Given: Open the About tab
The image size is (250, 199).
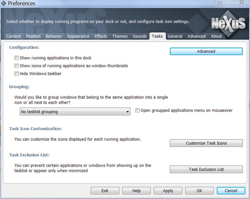Looking at the screenshot, I should coord(216,36).
